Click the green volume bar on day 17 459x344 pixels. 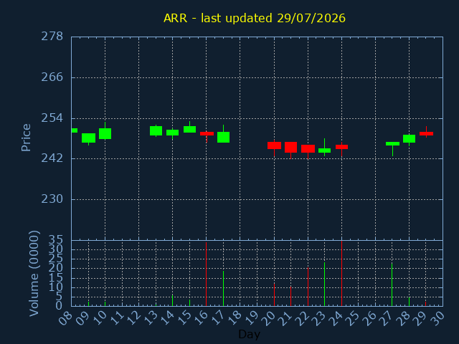click(x=223, y=288)
